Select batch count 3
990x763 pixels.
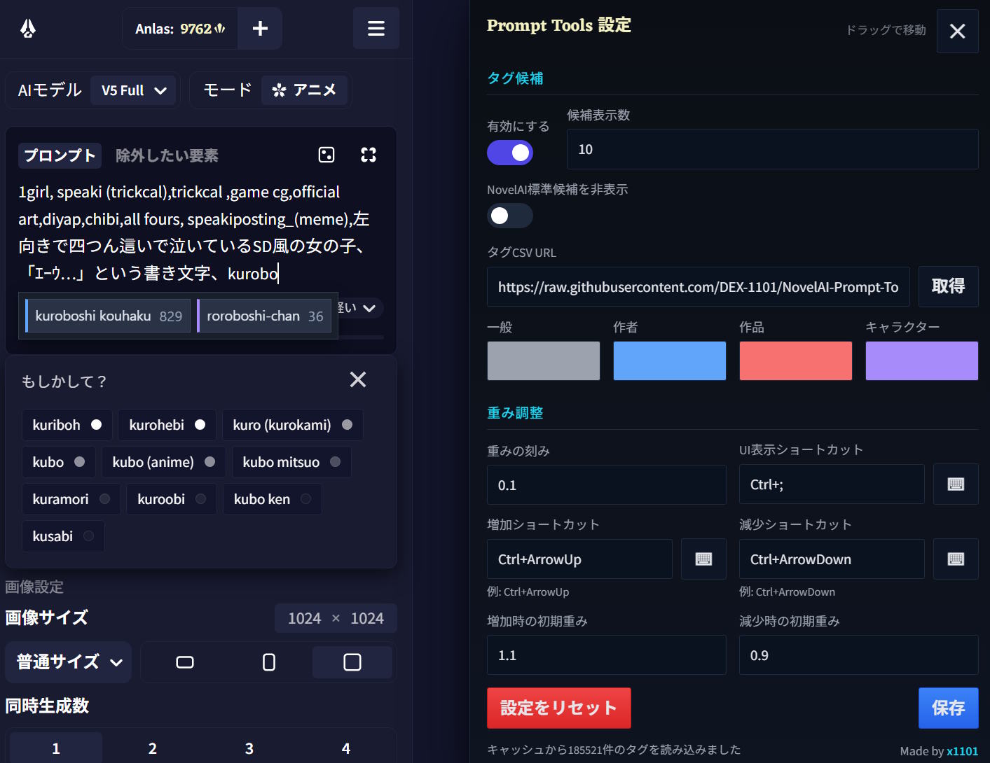(249, 748)
